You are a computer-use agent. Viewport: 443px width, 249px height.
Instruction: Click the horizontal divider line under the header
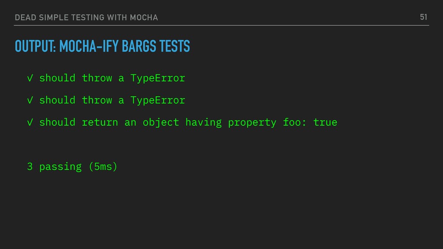(x=221, y=26)
